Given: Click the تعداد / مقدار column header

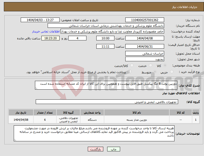Looking at the screenshot, I should coord(45,112).
